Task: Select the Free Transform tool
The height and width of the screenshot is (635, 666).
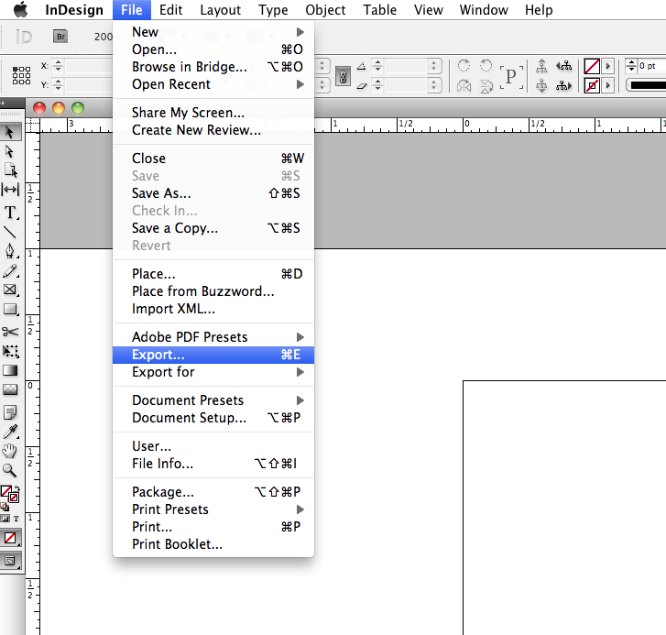Action: click(x=10, y=351)
